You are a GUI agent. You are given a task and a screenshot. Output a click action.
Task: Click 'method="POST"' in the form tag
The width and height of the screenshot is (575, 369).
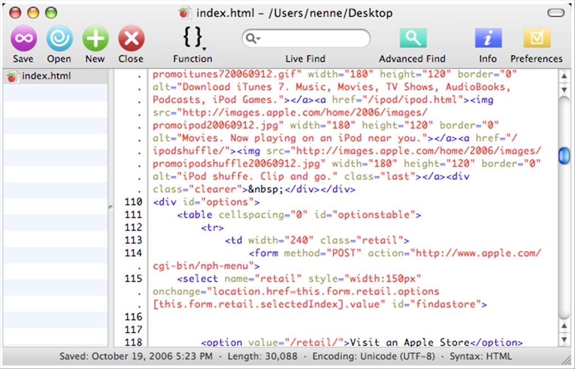[323, 253]
